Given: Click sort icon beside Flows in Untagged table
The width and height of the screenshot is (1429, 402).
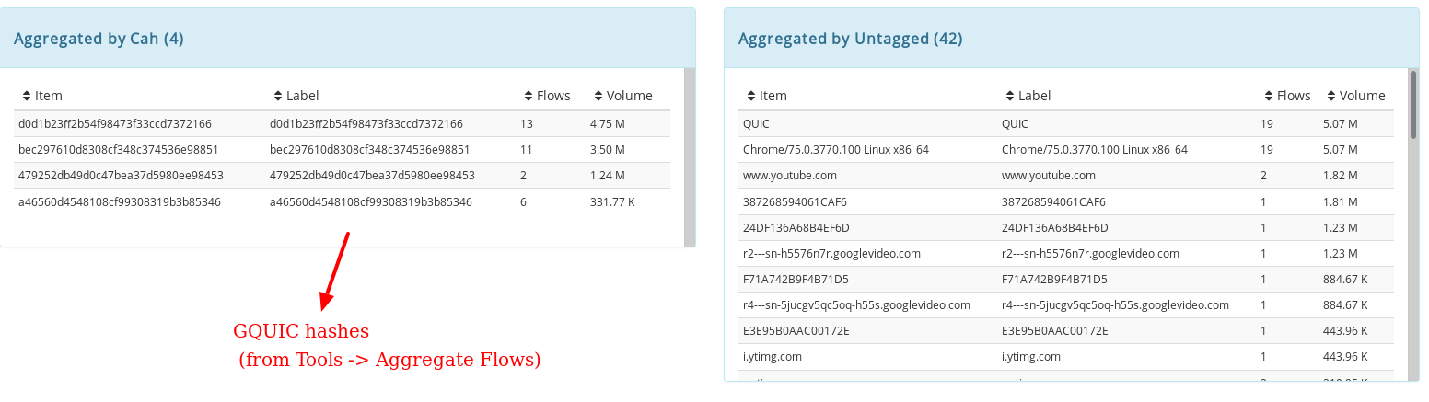Looking at the screenshot, I should pos(1269,96).
